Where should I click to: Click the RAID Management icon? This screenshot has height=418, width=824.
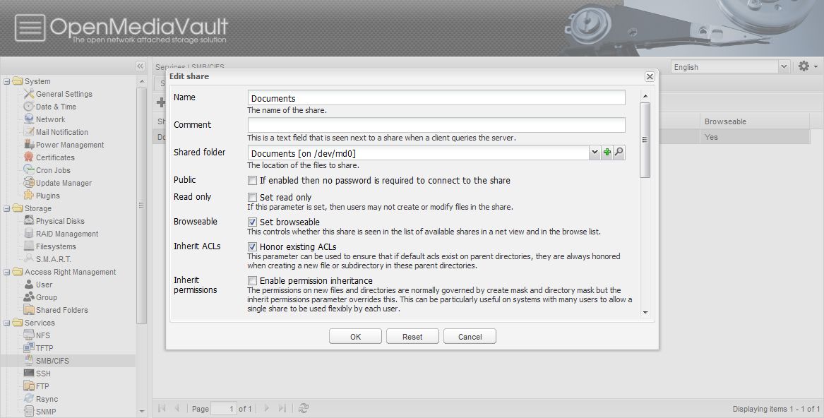pos(29,234)
